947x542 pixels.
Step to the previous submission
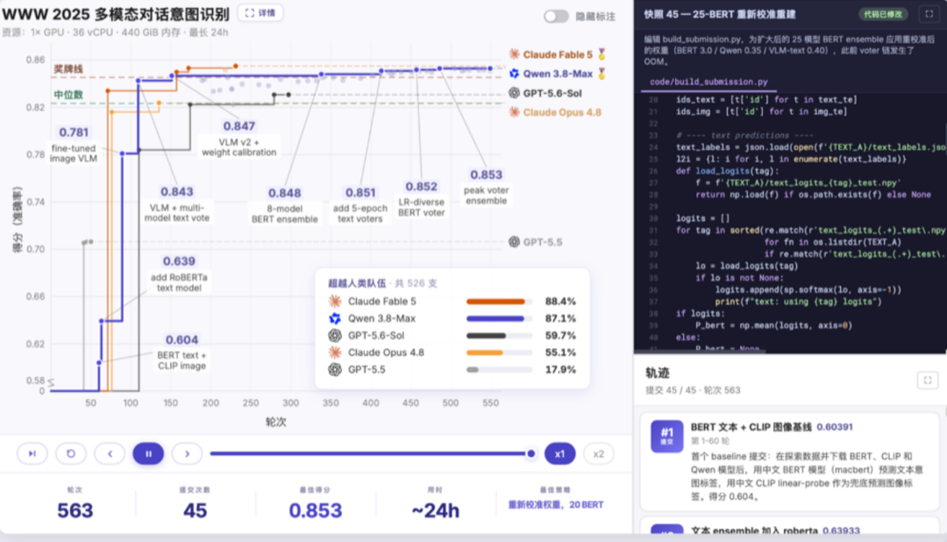coord(110,453)
